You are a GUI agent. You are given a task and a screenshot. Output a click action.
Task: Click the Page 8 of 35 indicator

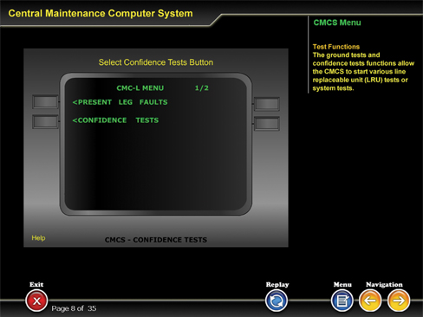click(x=74, y=308)
